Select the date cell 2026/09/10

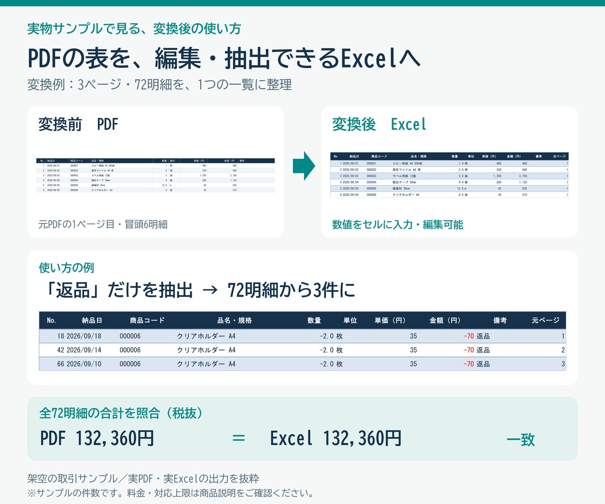tap(84, 363)
